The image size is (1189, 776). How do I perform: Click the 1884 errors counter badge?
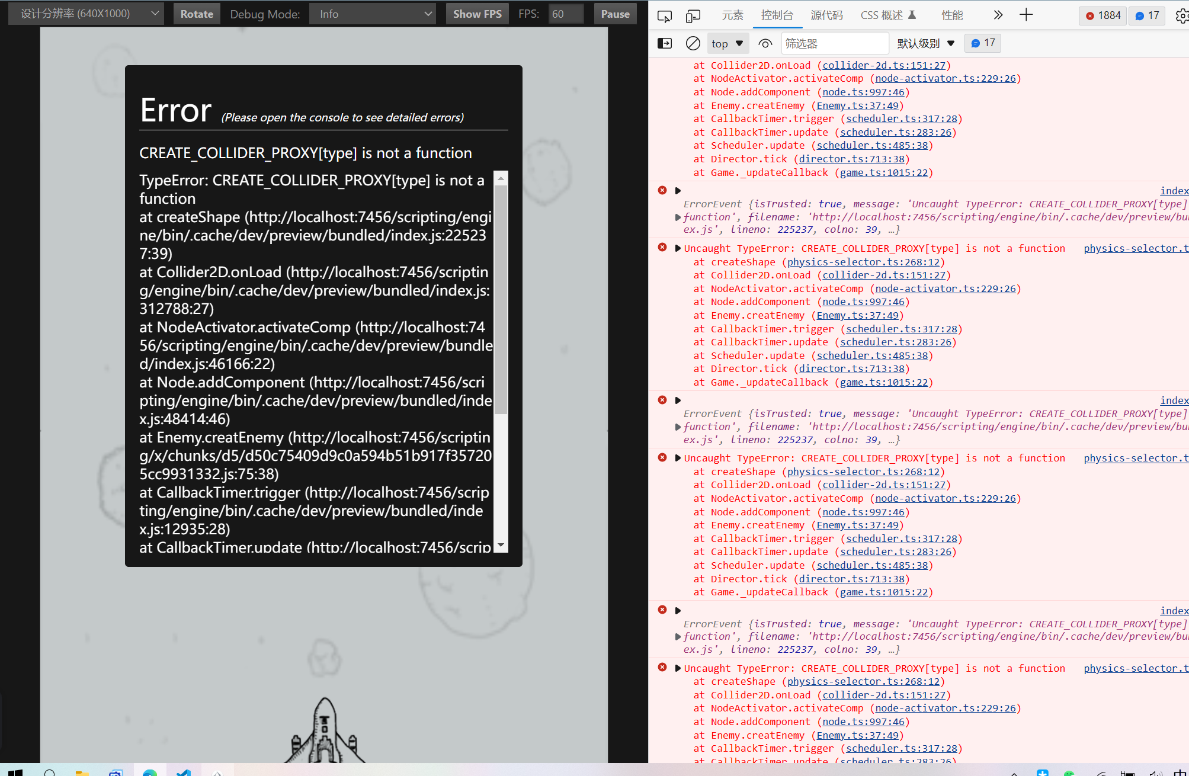(x=1103, y=15)
